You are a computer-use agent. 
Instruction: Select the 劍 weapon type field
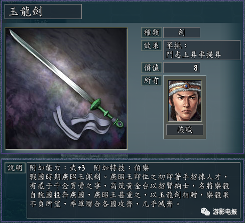[182, 33]
